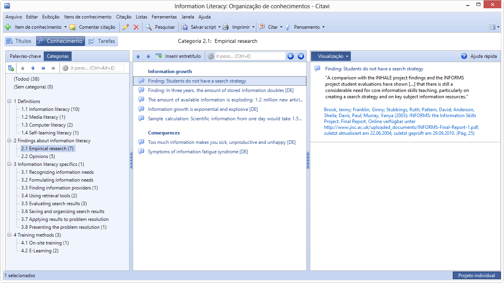Open the Listas menu
The width and height of the screenshot is (504, 283).
pos(141,17)
